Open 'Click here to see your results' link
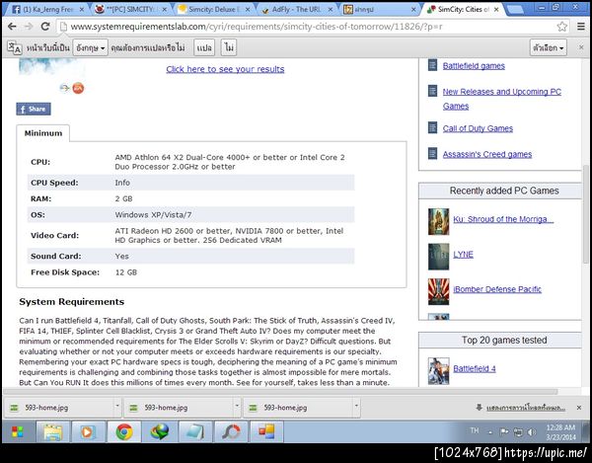 [225, 69]
